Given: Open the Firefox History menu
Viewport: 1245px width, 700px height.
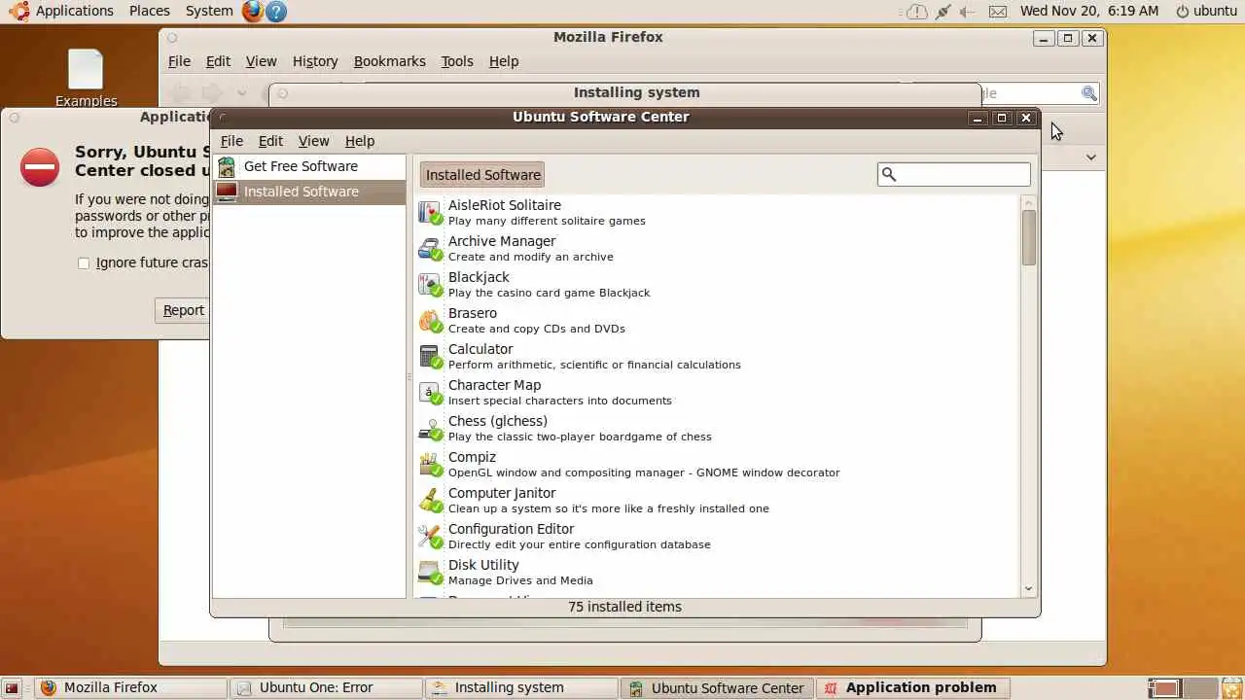Looking at the screenshot, I should coord(315,61).
